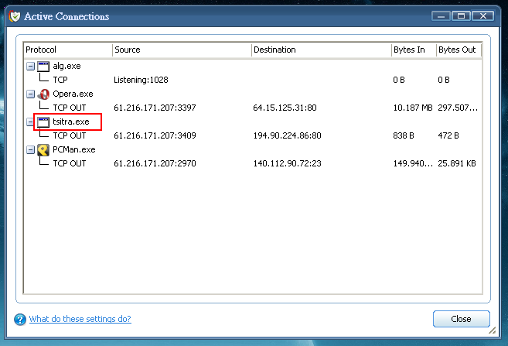Image resolution: width=508 pixels, height=346 pixels.
Task: Open the 'What do these settings do?' link
Action: pos(80,319)
